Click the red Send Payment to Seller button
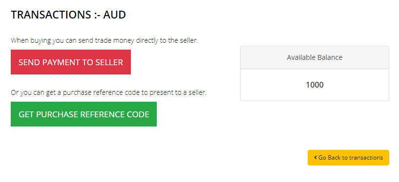 click(71, 62)
